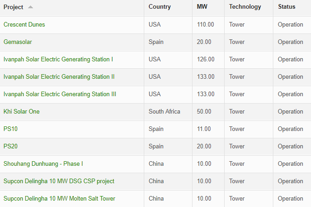Sort by Status column header
Screen dimensions: 311x207
pos(287,7)
